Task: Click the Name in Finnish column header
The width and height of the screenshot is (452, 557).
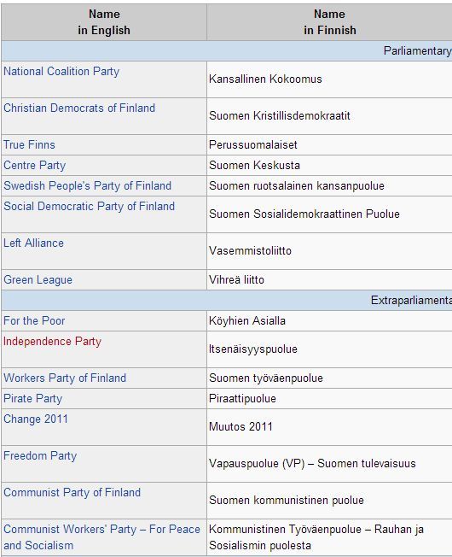Action: coord(330,22)
